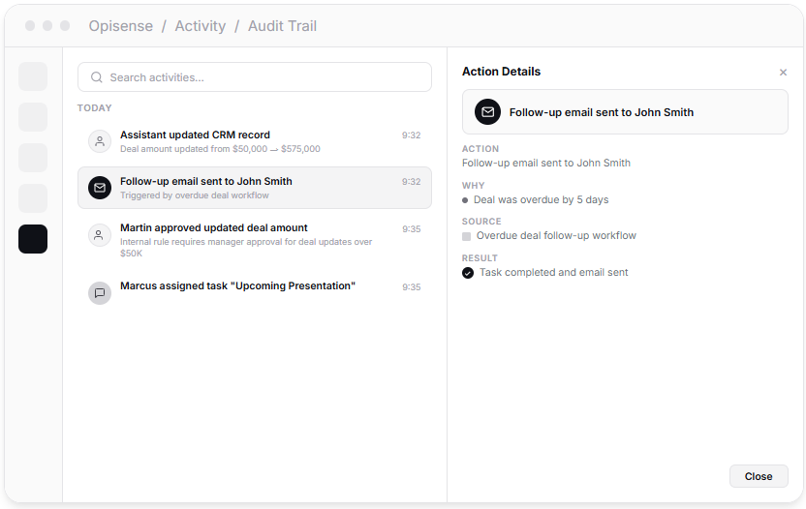Click the person icon beside Martin approved deal
Image resolution: width=806 pixels, height=509 pixels.
[x=100, y=234]
